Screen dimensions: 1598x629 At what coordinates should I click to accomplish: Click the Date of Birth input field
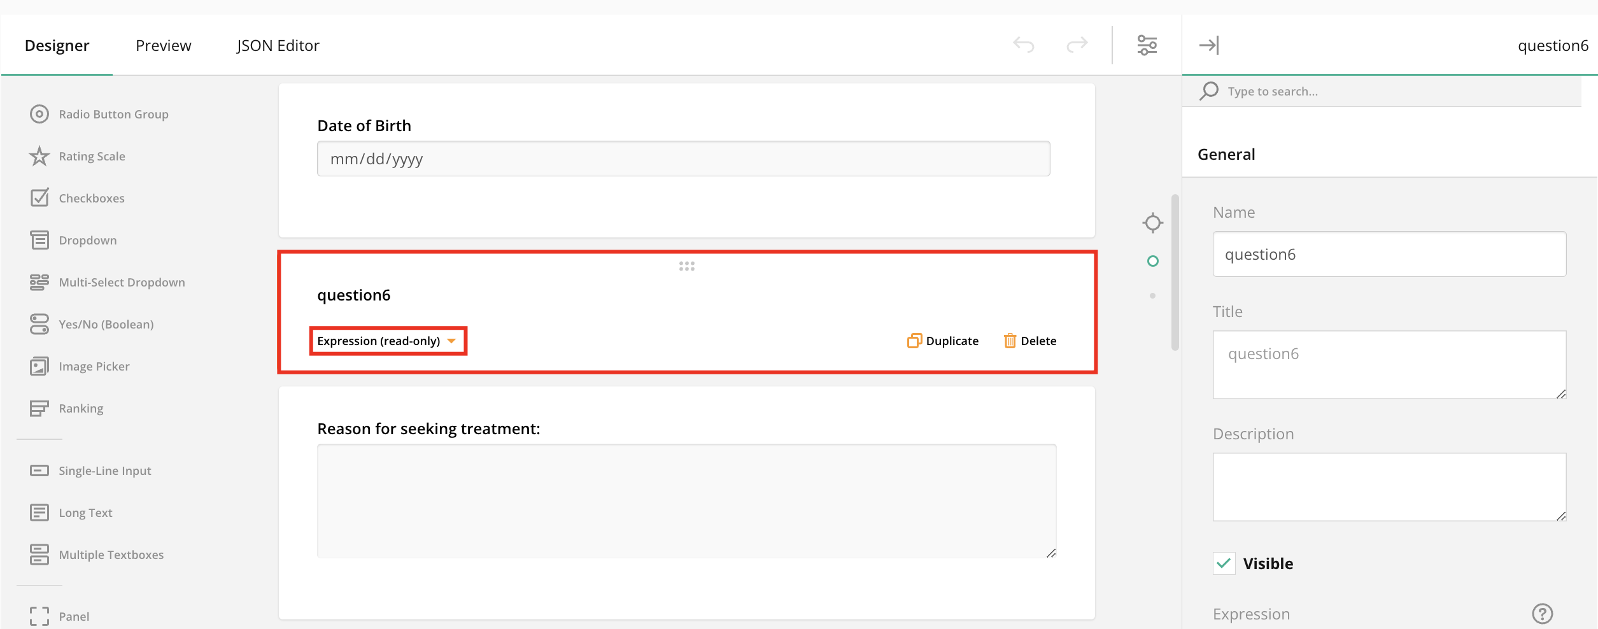[x=683, y=159]
